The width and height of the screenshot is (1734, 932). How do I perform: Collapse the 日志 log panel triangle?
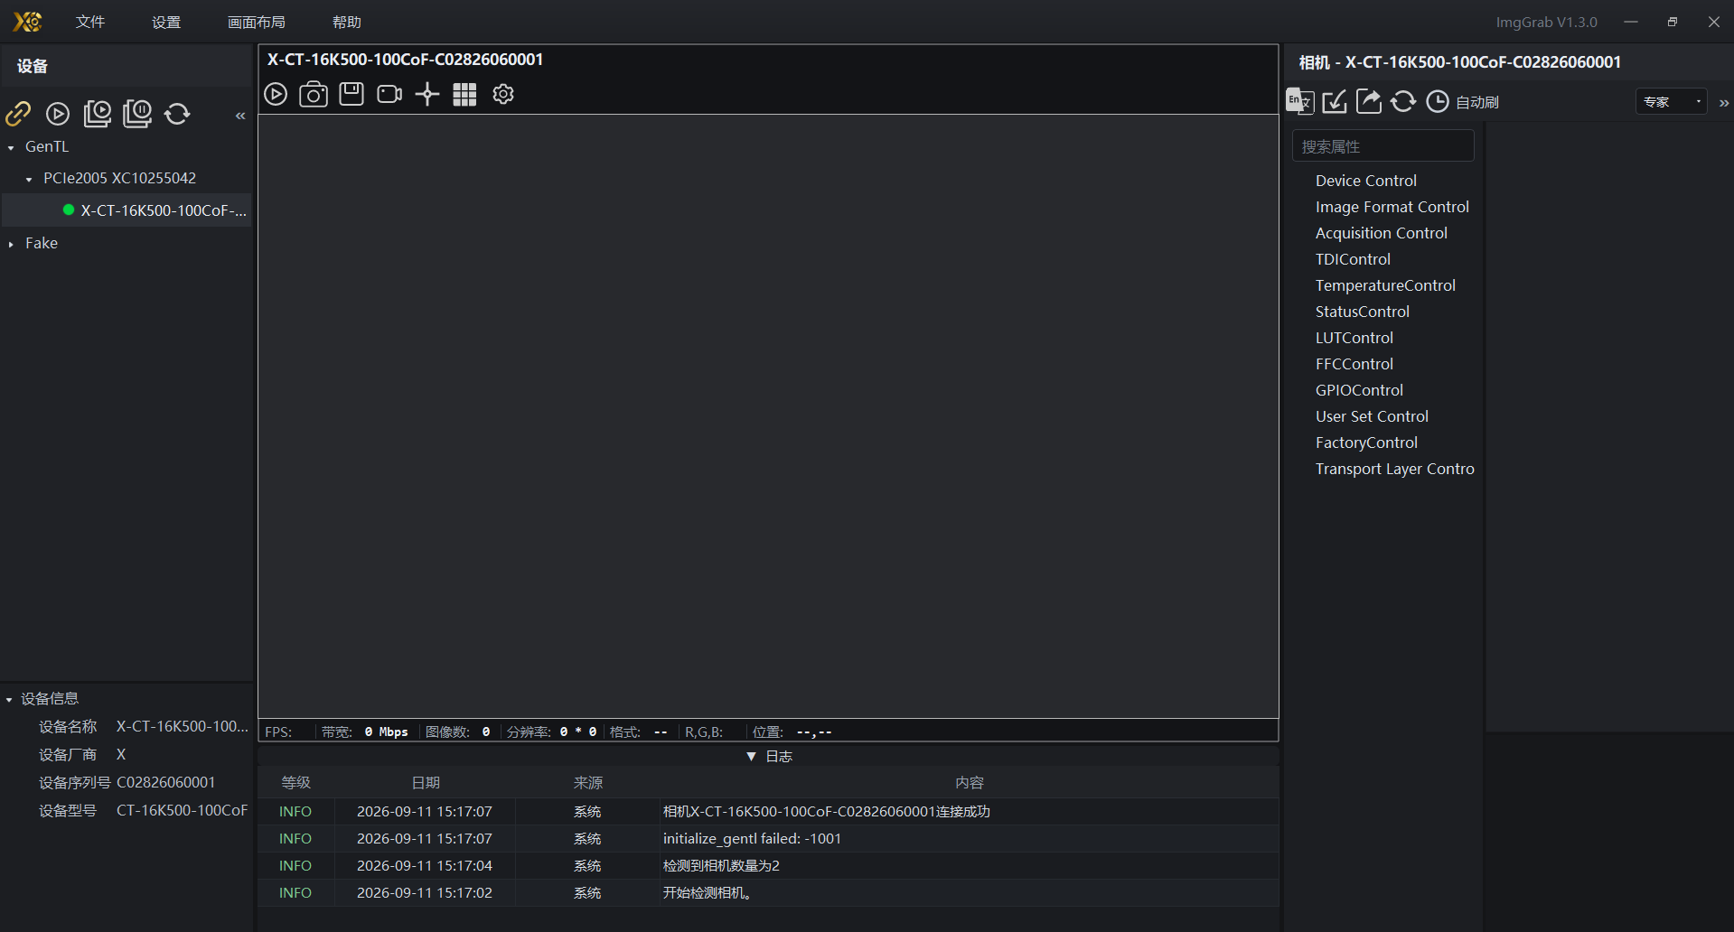click(x=751, y=757)
